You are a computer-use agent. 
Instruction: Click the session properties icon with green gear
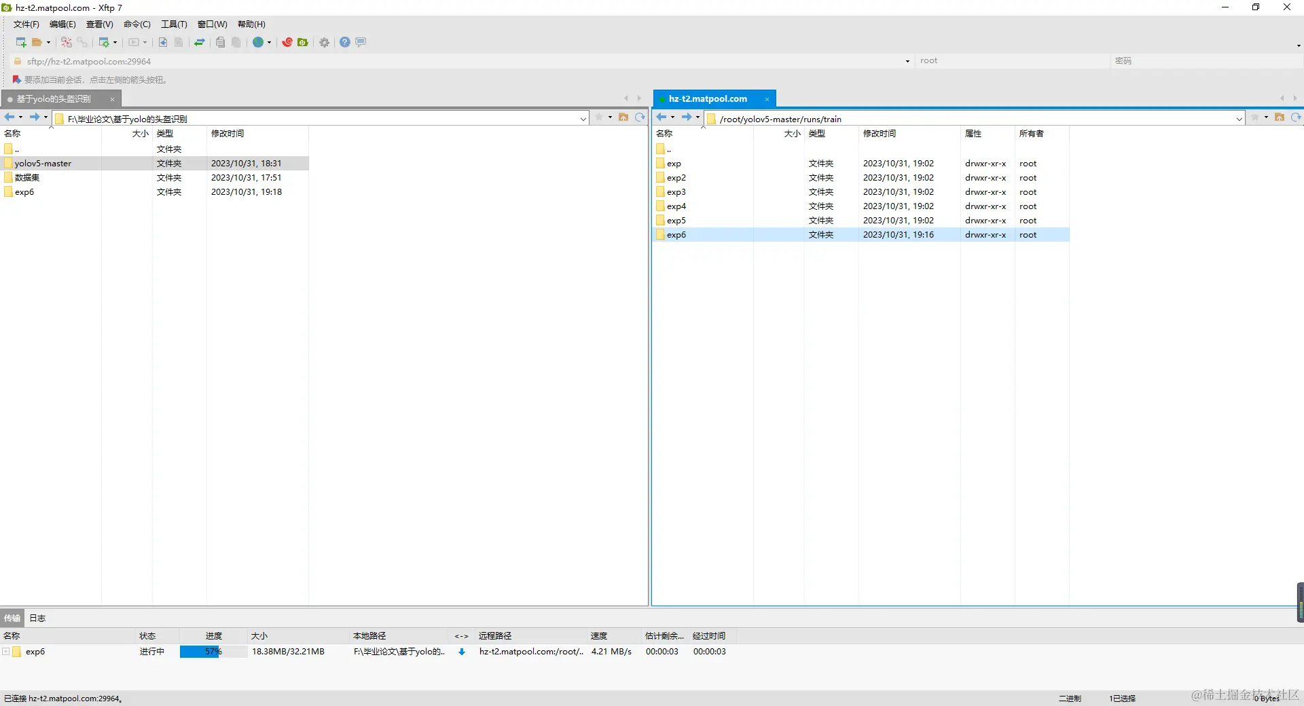click(104, 42)
